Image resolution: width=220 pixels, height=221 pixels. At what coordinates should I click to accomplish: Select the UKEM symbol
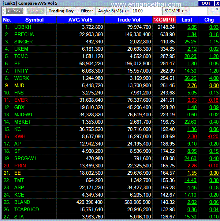21,49
